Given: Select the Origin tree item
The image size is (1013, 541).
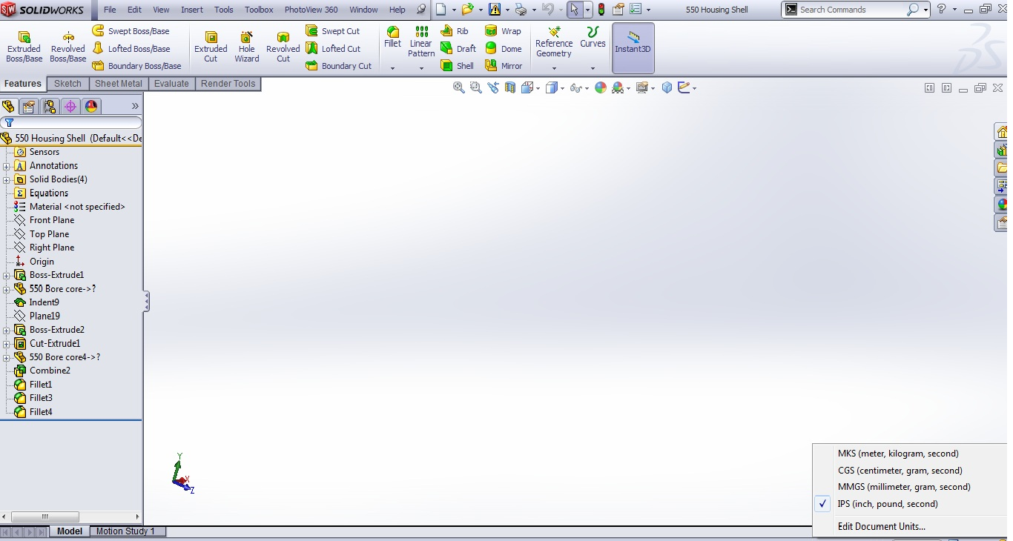Looking at the screenshot, I should point(42,262).
